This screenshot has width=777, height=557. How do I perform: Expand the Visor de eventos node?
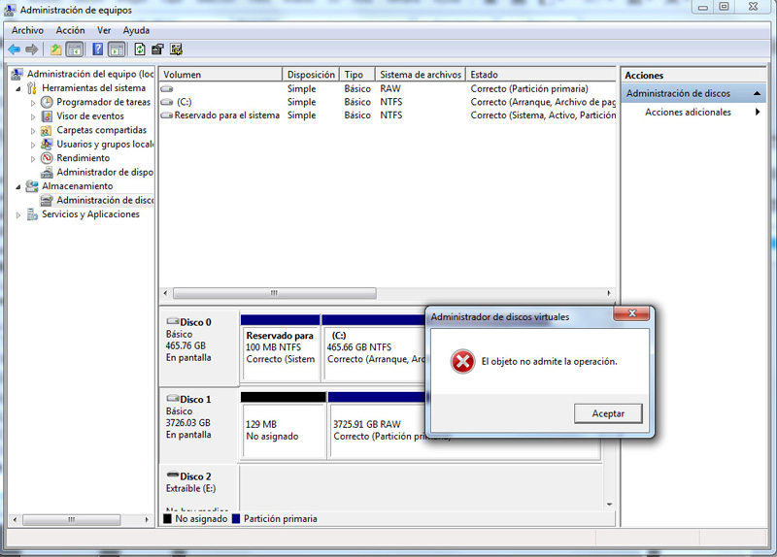coord(33,116)
